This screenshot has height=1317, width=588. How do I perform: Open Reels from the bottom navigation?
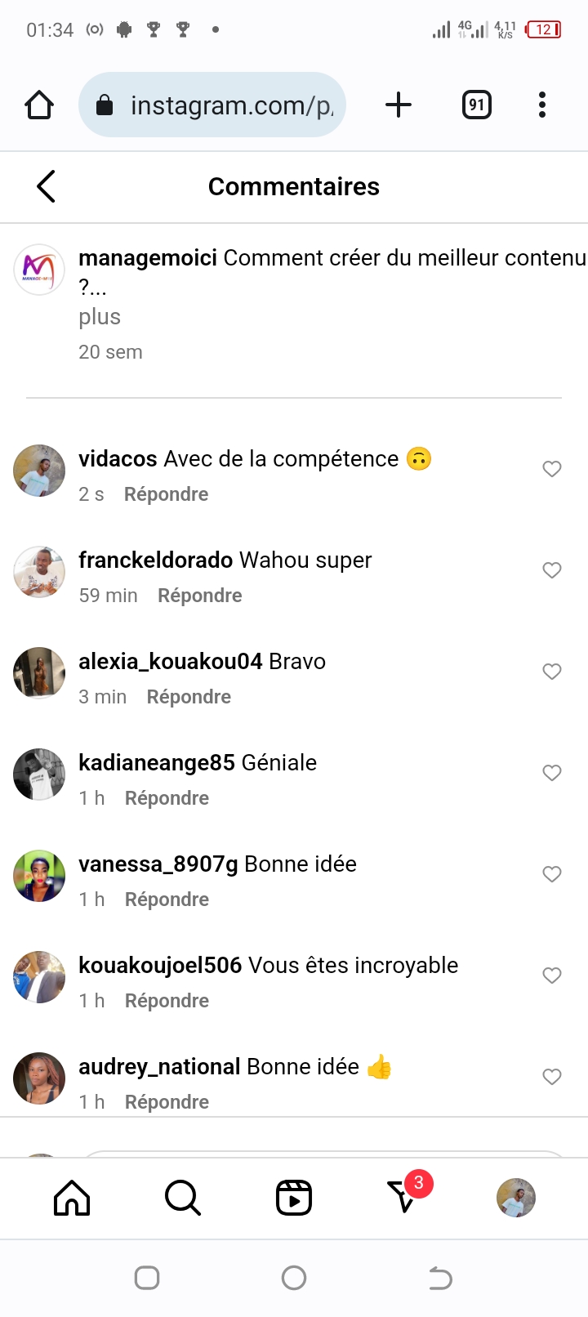tap(294, 1198)
